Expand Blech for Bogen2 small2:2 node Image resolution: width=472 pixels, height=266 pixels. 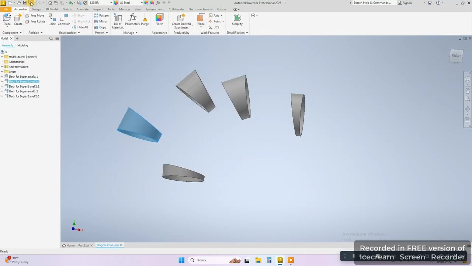2,86
